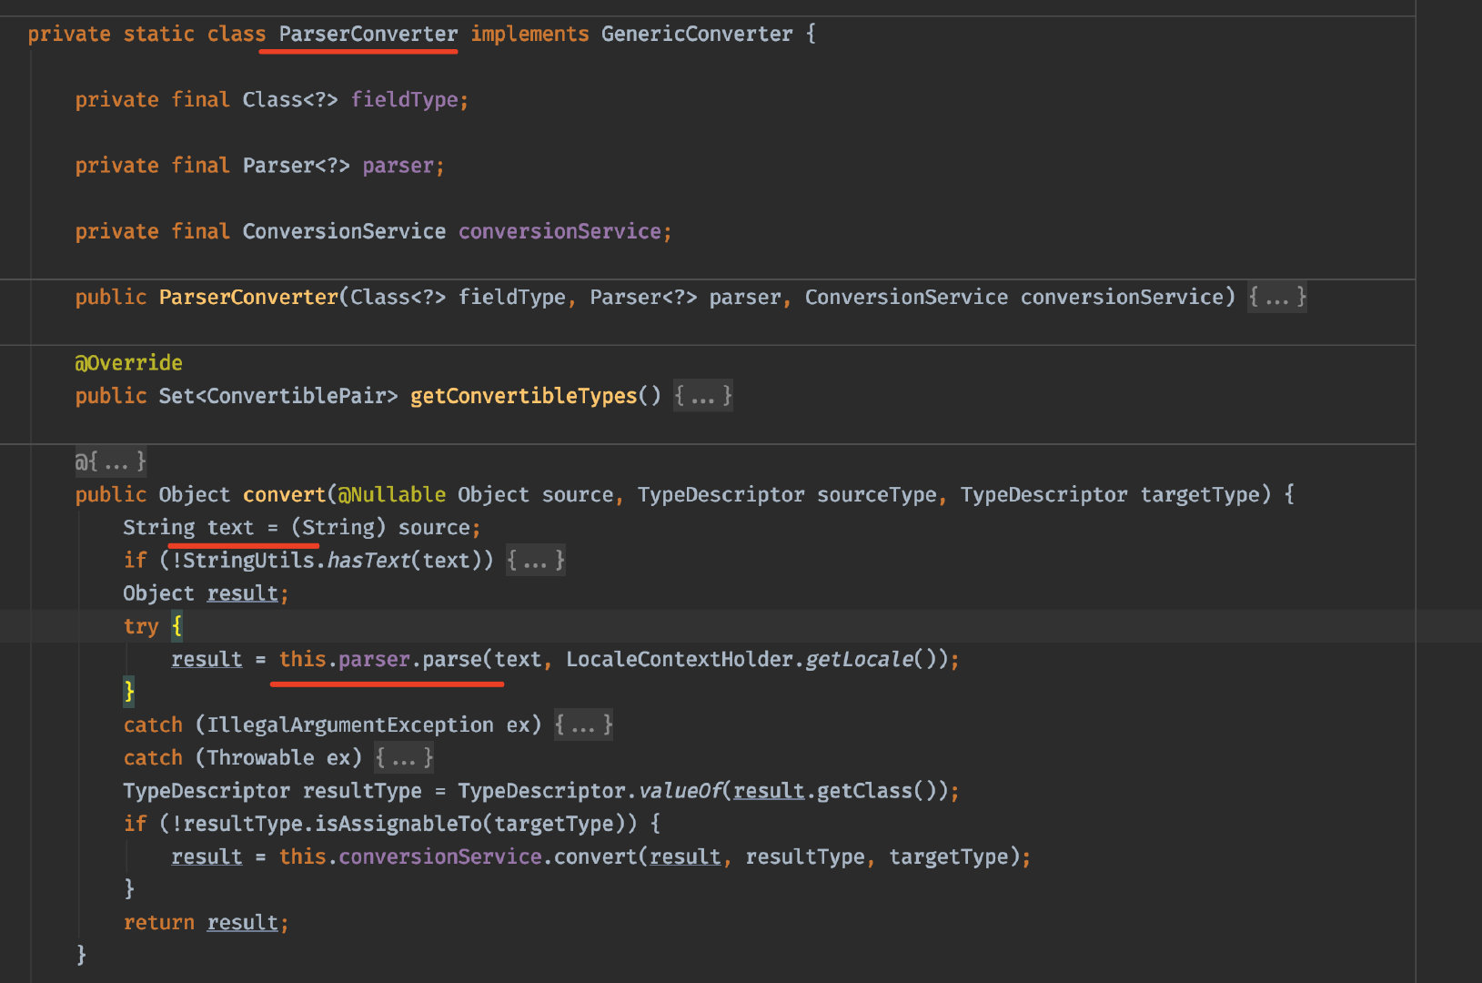
Task: Expand the folded Throwable catch block
Action: pos(404,757)
